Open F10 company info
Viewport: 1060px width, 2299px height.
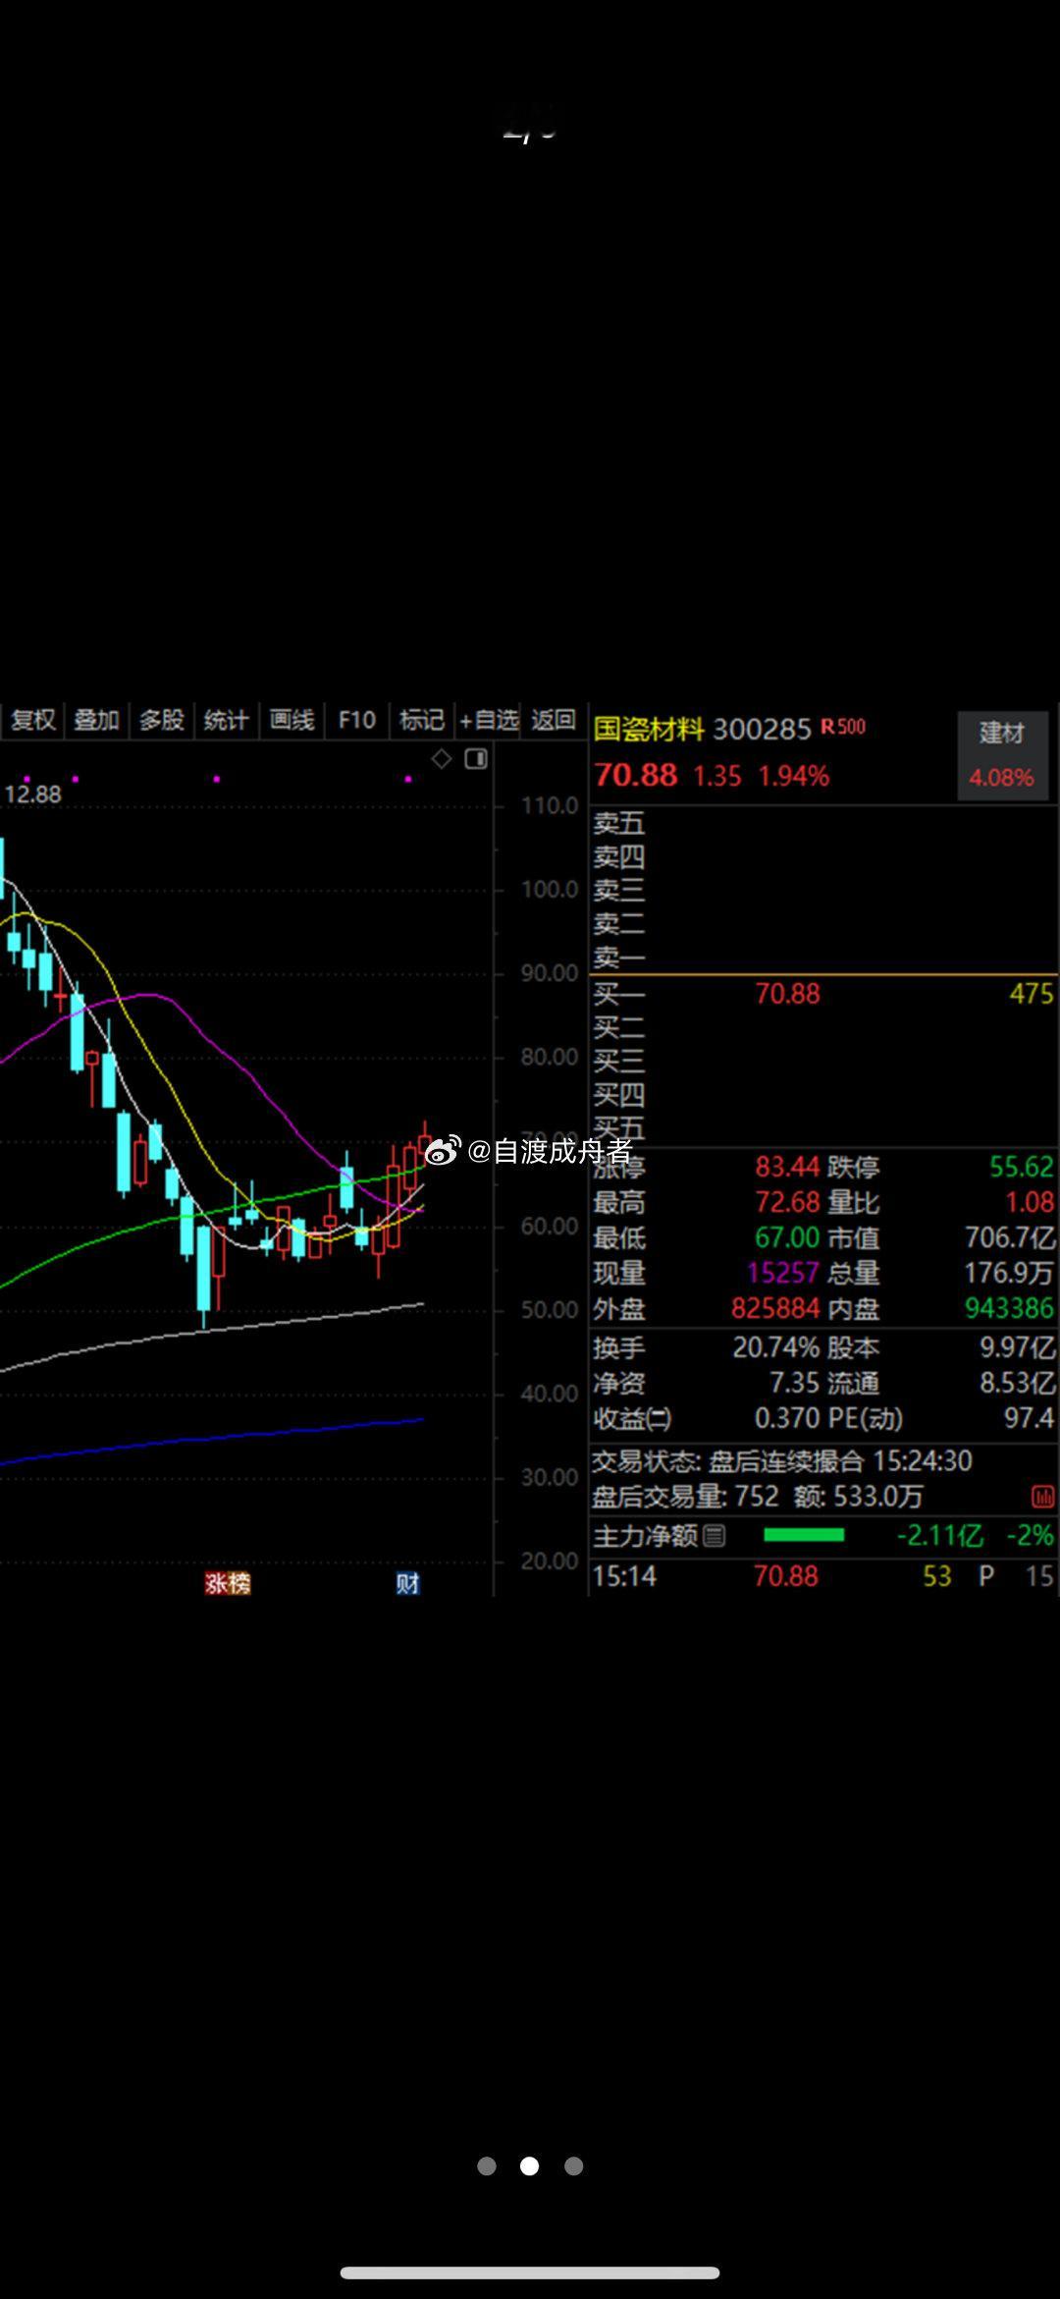[357, 720]
